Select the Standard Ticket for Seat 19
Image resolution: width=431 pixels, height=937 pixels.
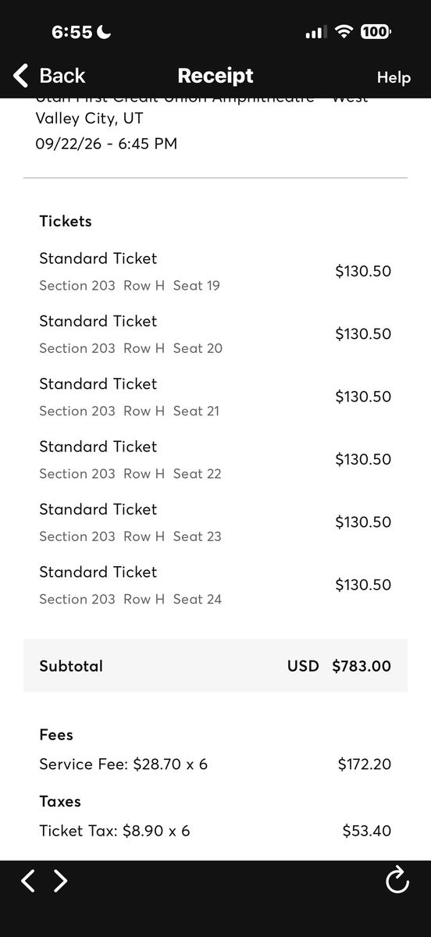click(x=215, y=271)
